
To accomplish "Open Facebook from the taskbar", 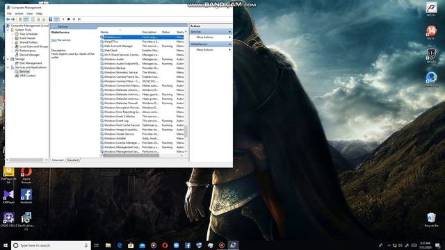I will (188, 245).
